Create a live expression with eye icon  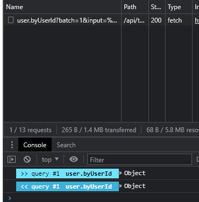pyautogui.click(x=74, y=159)
